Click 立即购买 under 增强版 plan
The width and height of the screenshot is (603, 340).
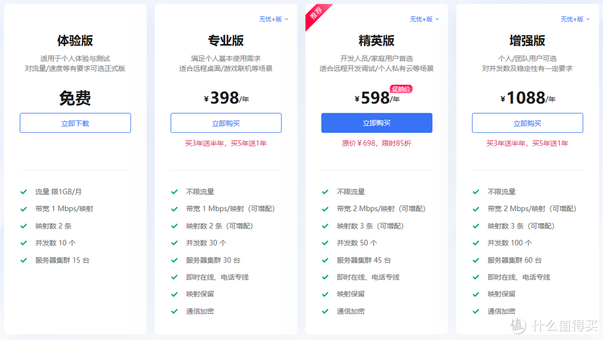click(528, 123)
